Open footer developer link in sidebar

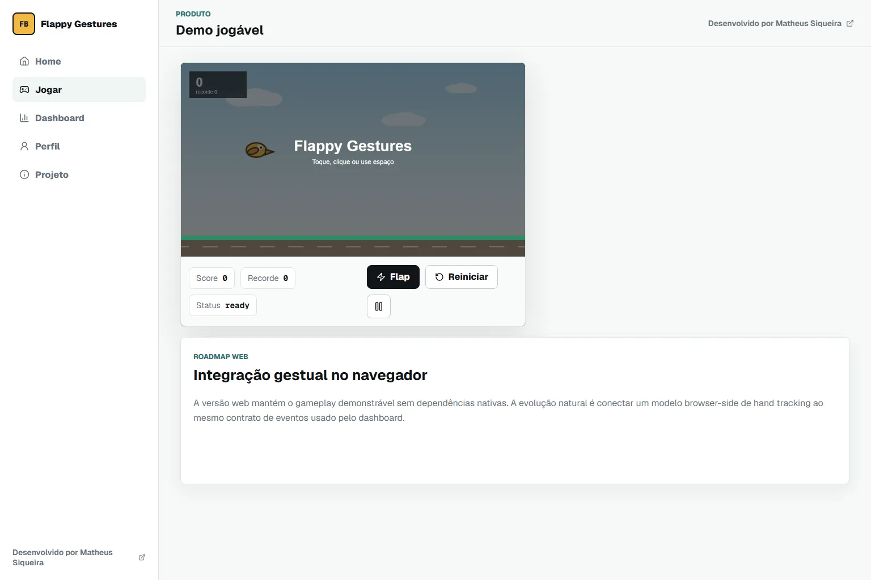79,557
